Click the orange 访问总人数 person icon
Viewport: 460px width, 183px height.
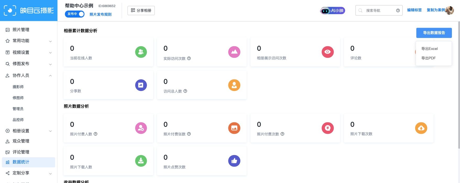[x=234, y=85]
